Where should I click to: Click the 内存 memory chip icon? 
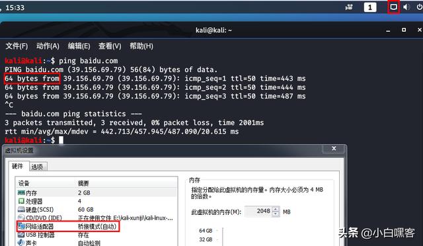point(21,192)
